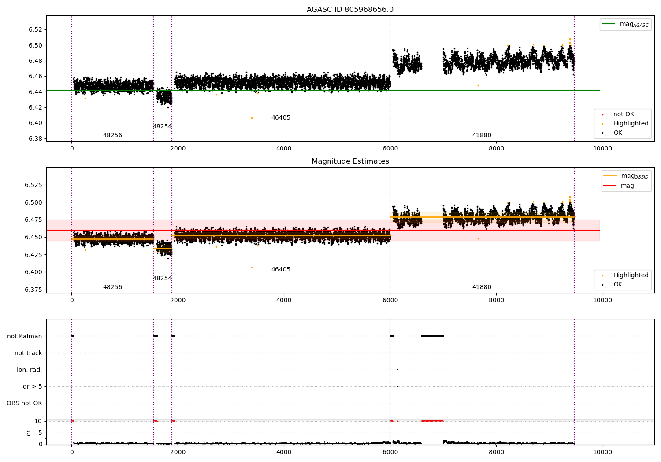Click the black 'OK' legend marker in top plot
This screenshot has width=661, height=462.
coord(602,133)
